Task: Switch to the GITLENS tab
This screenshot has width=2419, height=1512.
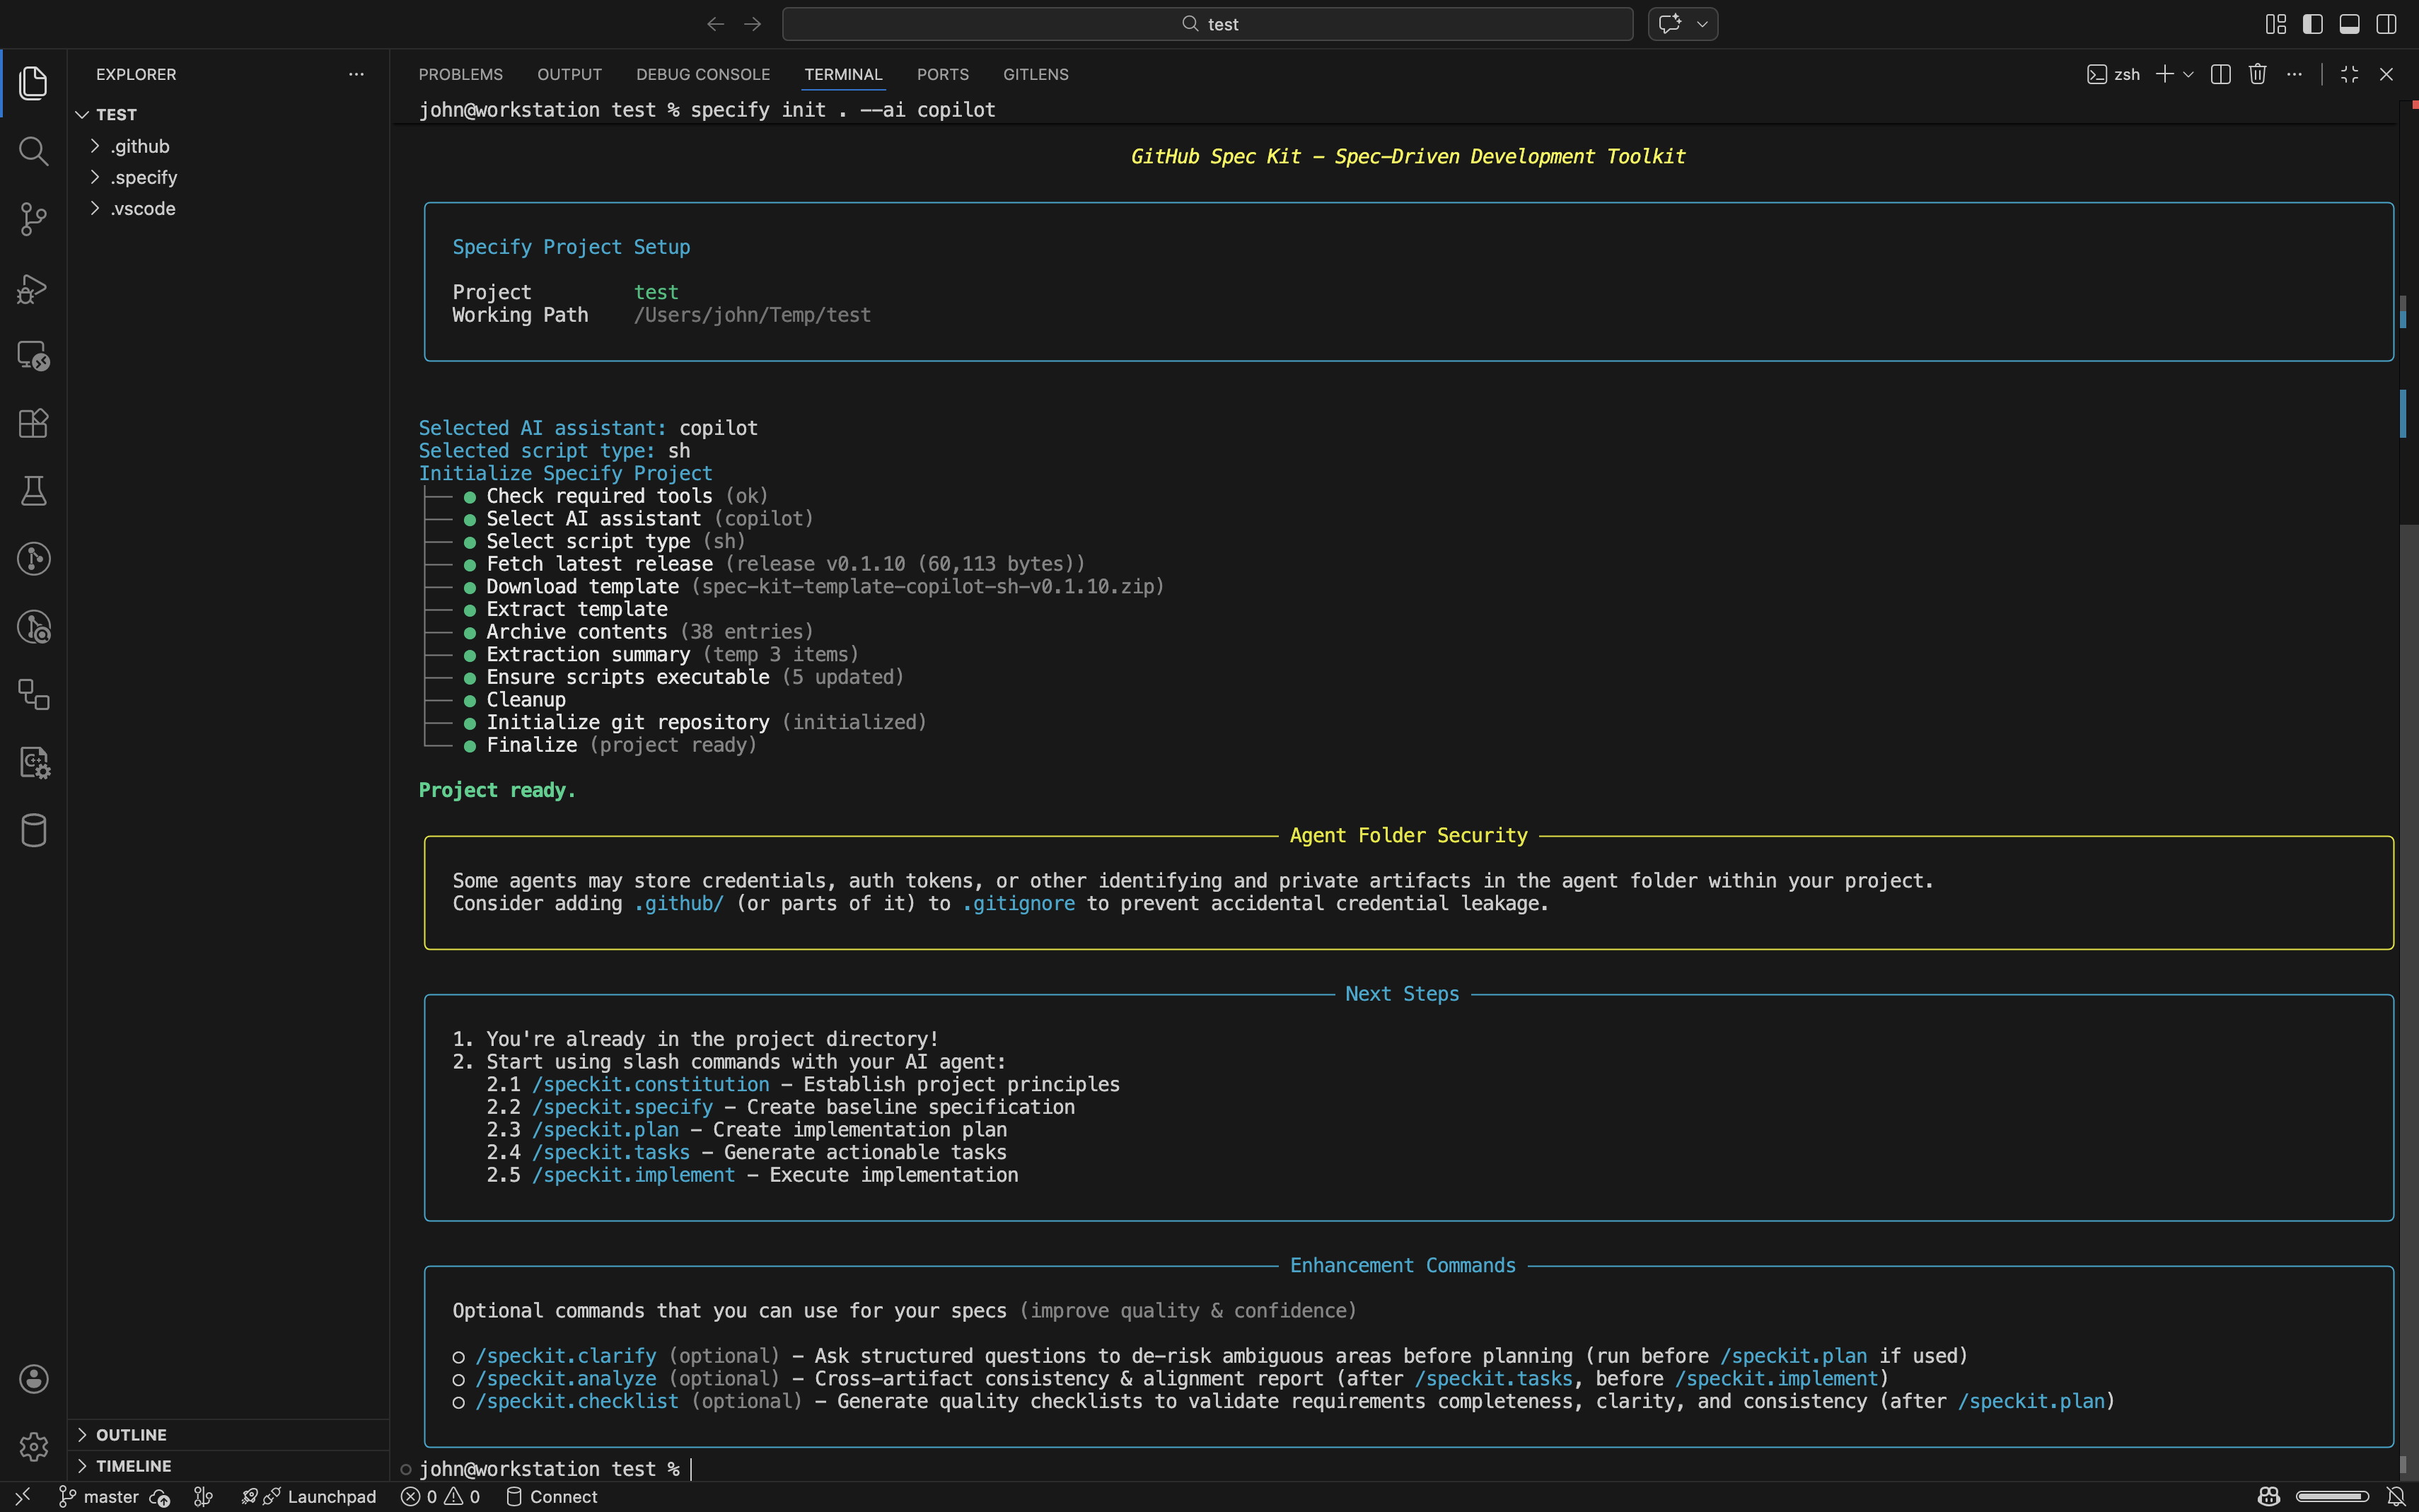Action: pos(1035,74)
